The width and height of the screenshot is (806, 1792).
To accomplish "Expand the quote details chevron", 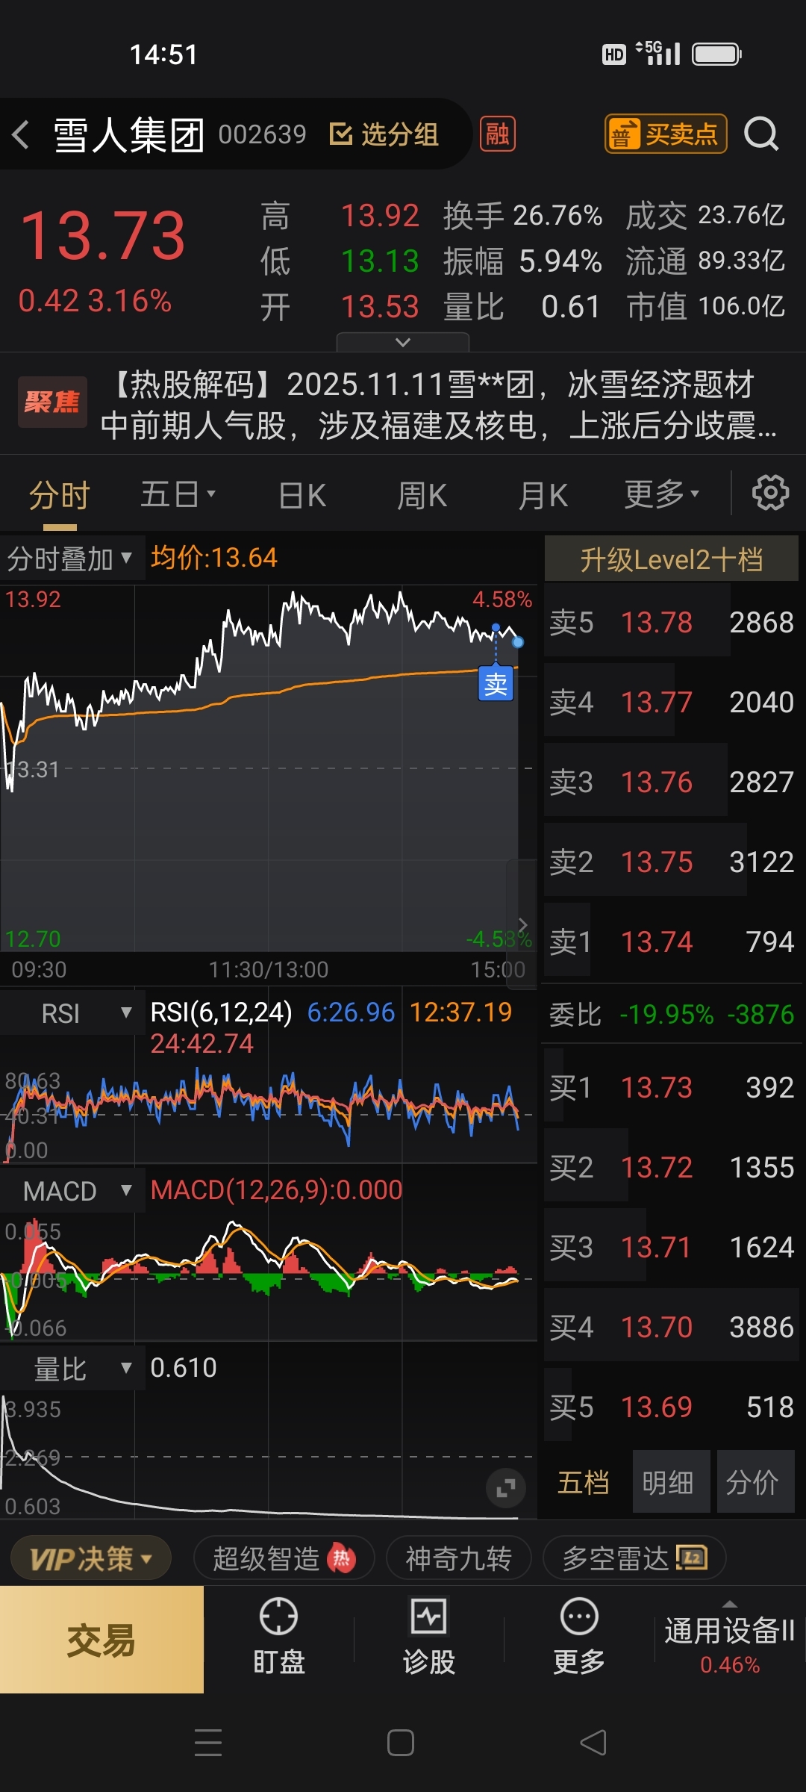I will 403,342.
